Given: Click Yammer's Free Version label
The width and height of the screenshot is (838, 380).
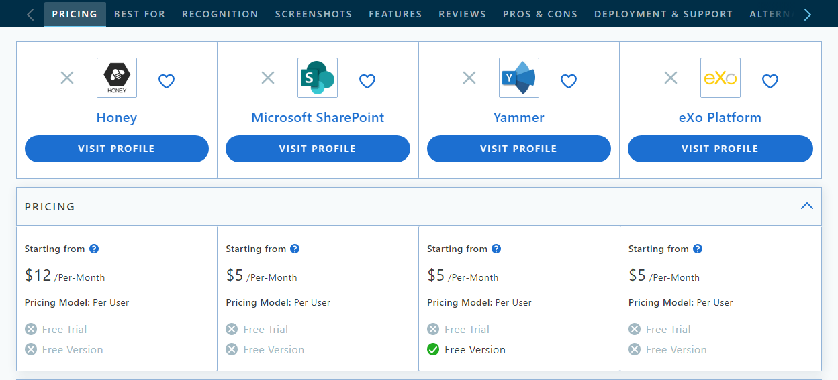Looking at the screenshot, I should point(475,349).
